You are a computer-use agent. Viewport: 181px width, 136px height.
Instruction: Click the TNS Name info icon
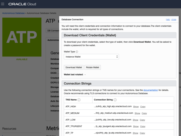(x=79, y=100)
